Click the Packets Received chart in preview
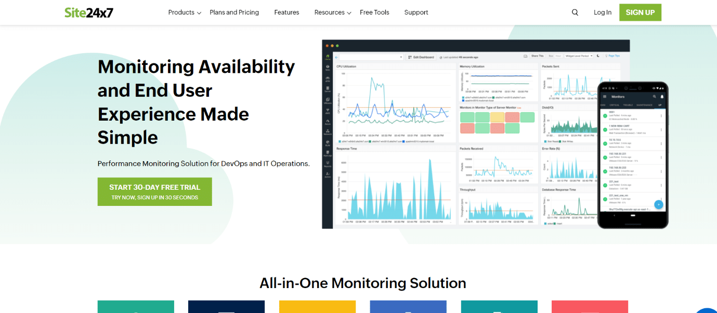 [498, 165]
